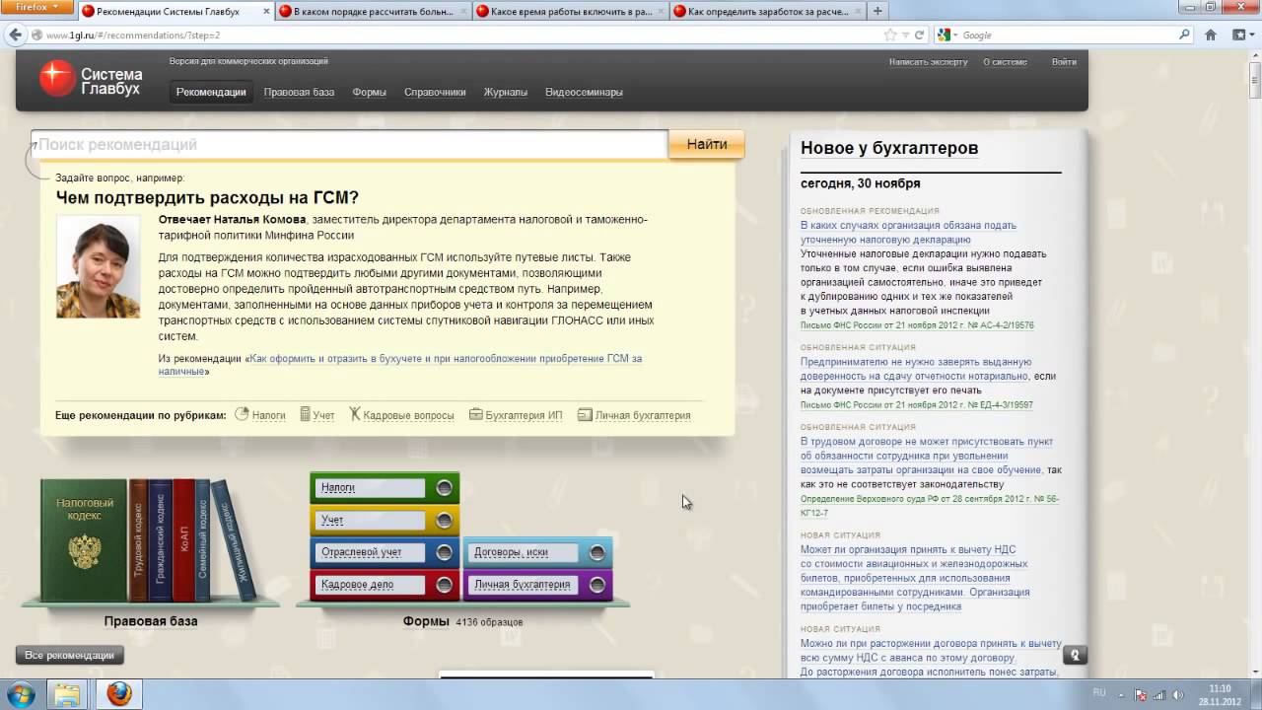Click the taskbar clock

(x=1220, y=694)
